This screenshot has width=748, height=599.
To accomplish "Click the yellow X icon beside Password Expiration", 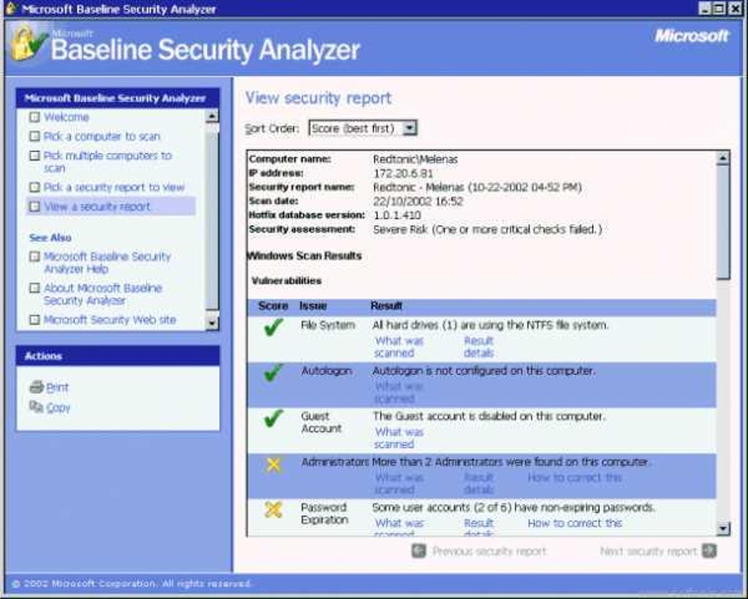I will [274, 510].
